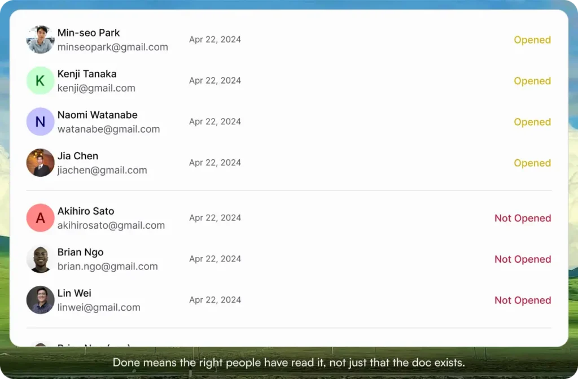
Task: Click email minseopark@gmail.com
Action: pyautogui.click(x=113, y=47)
